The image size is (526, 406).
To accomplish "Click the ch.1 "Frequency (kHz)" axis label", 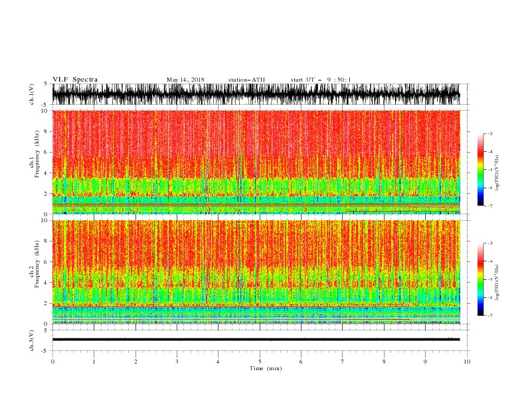I will click(x=37, y=155).
